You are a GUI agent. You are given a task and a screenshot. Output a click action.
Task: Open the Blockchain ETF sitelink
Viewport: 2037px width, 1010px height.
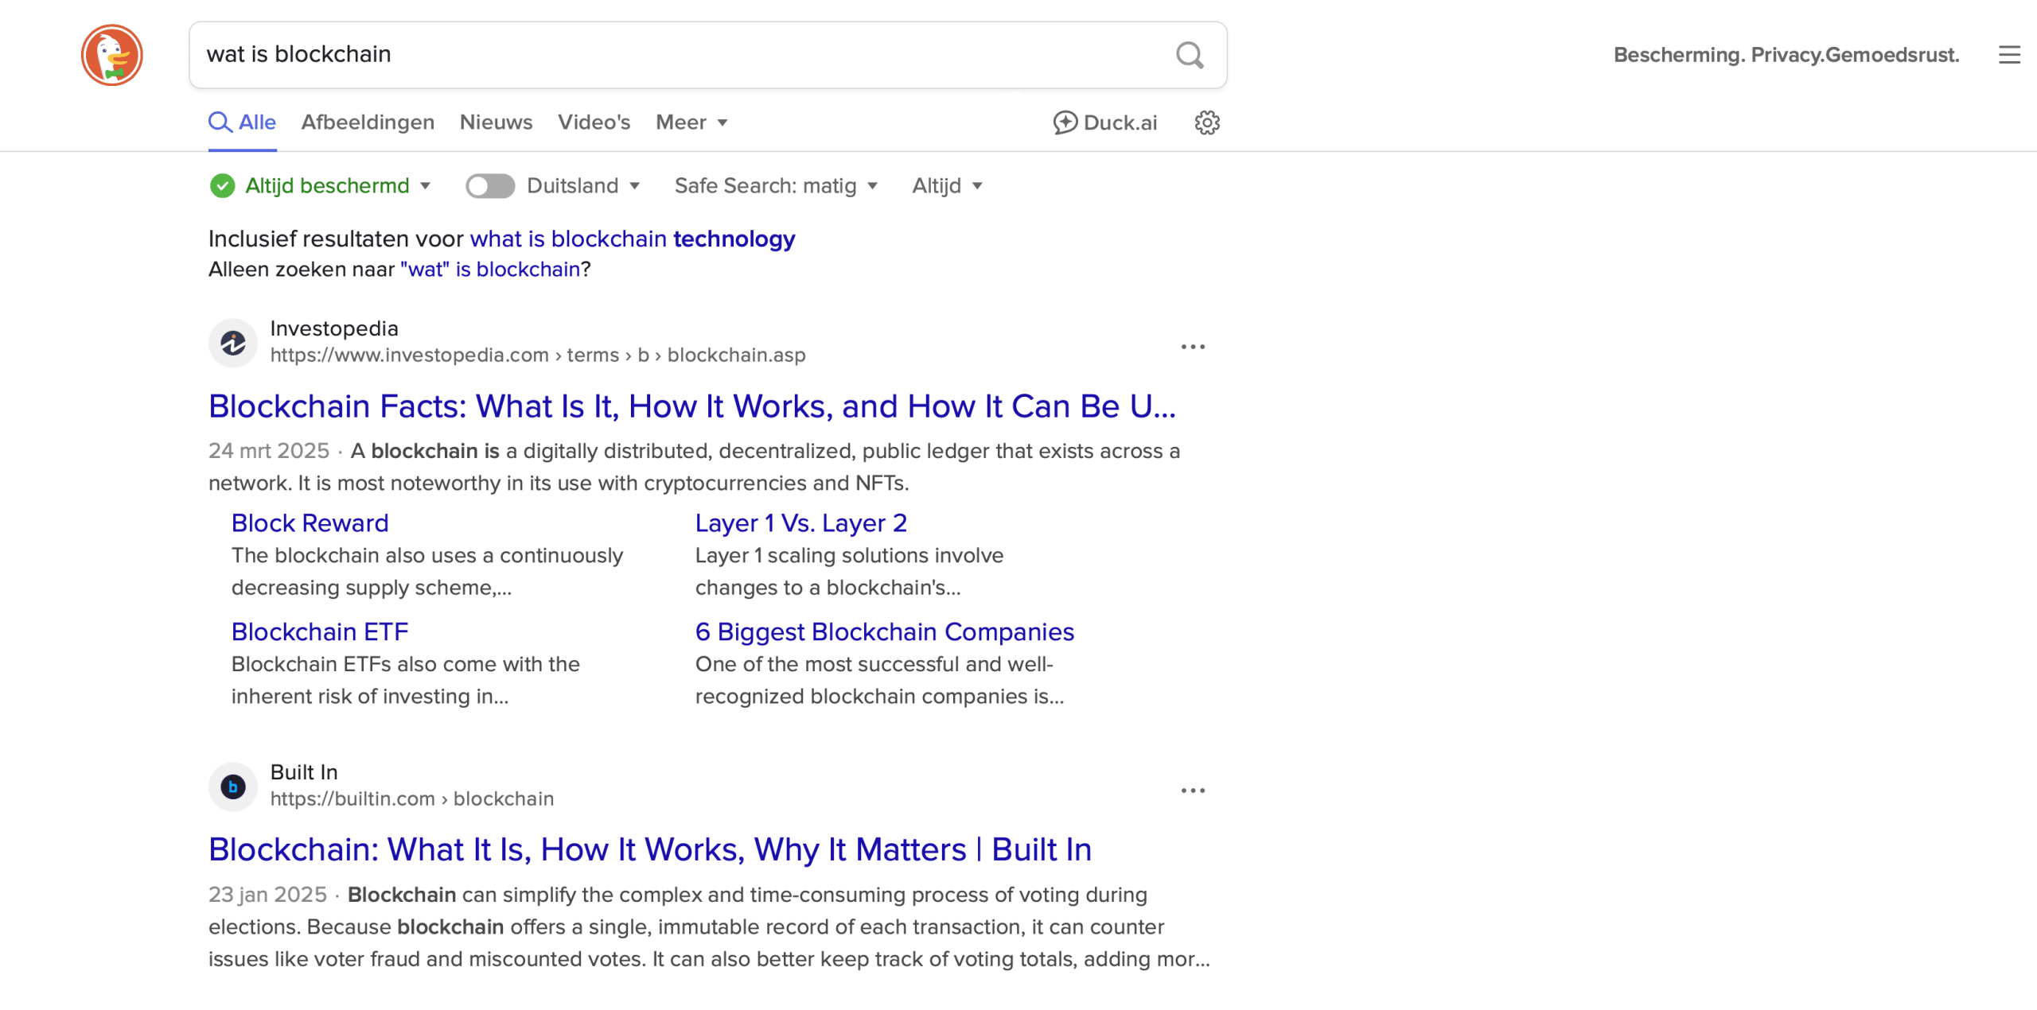(320, 631)
